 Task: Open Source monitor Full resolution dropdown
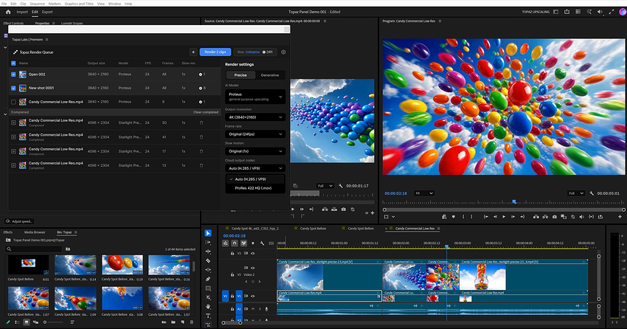click(325, 186)
